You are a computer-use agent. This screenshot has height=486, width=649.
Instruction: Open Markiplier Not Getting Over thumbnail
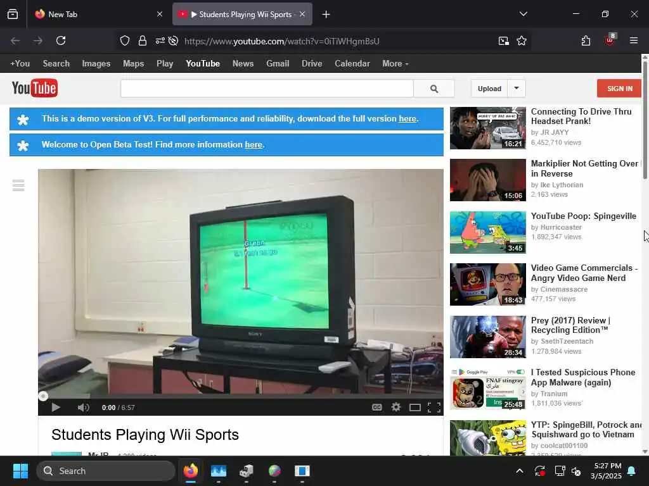point(487,180)
